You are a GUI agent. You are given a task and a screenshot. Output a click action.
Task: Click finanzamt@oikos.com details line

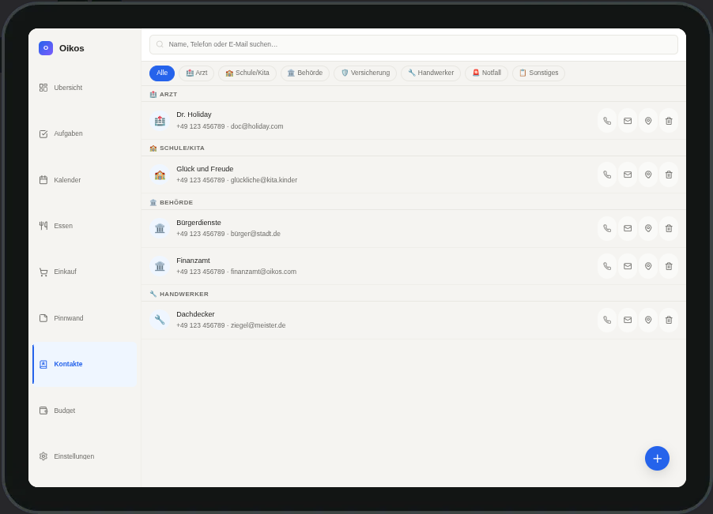pos(236,272)
